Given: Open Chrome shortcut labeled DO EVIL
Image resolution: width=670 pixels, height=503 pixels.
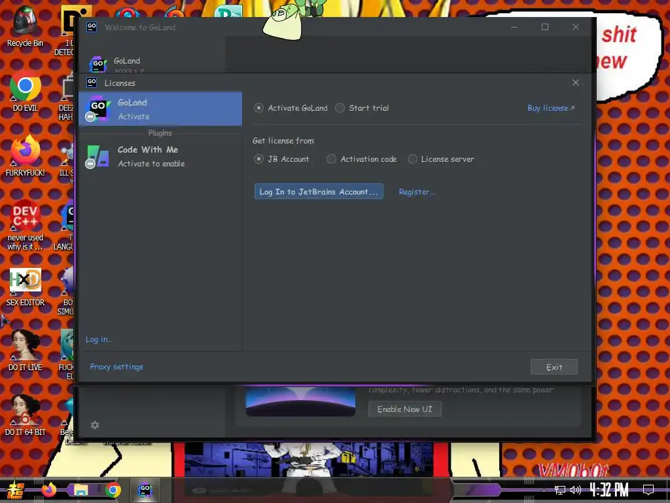Looking at the screenshot, I should (x=26, y=92).
